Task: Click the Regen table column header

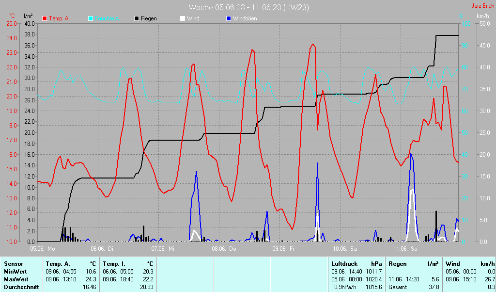Action: (x=397, y=263)
